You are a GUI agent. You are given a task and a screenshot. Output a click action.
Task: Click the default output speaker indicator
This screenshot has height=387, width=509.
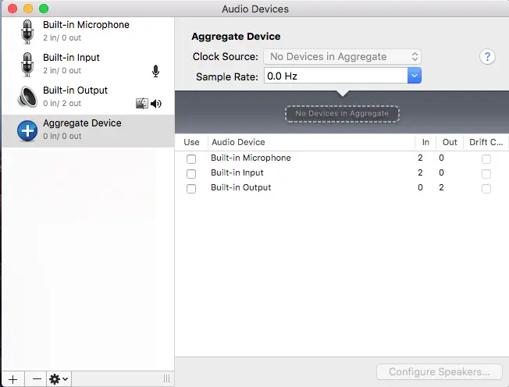click(156, 104)
